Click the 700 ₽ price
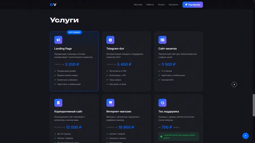 [167, 127]
